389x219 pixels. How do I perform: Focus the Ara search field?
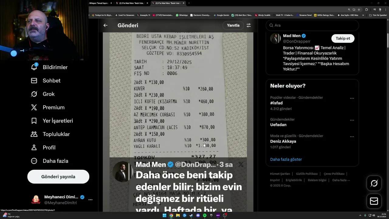[312, 25]
